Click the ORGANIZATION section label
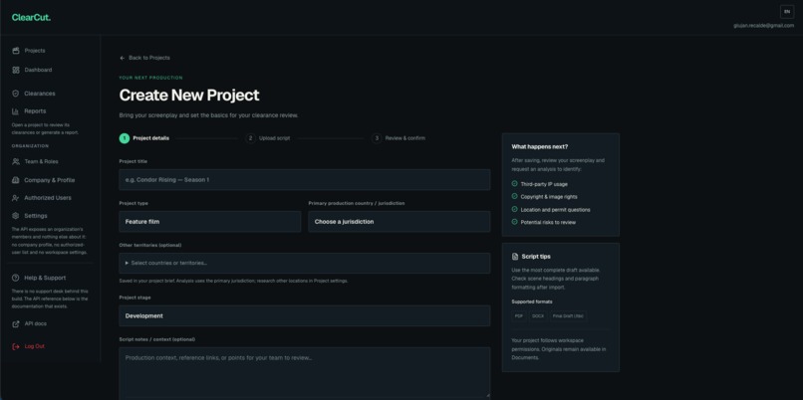Screen dimensions: 803x400 [x=30, y=146]
